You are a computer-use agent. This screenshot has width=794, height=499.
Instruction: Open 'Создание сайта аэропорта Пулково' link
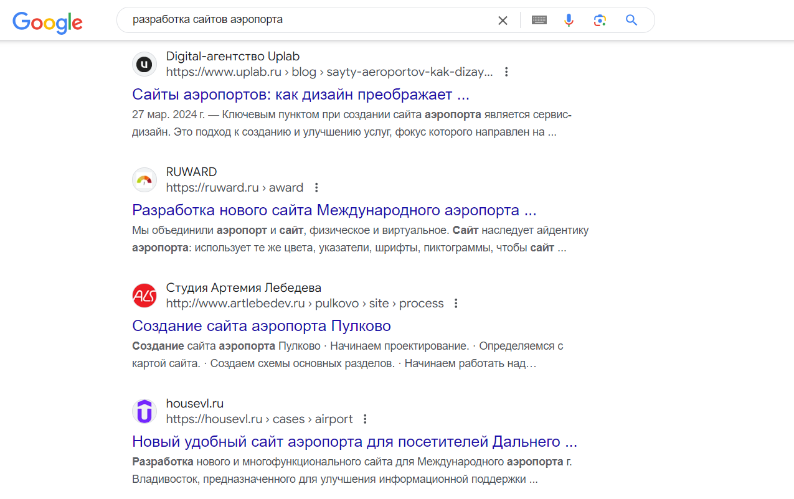tap(261, 326)
